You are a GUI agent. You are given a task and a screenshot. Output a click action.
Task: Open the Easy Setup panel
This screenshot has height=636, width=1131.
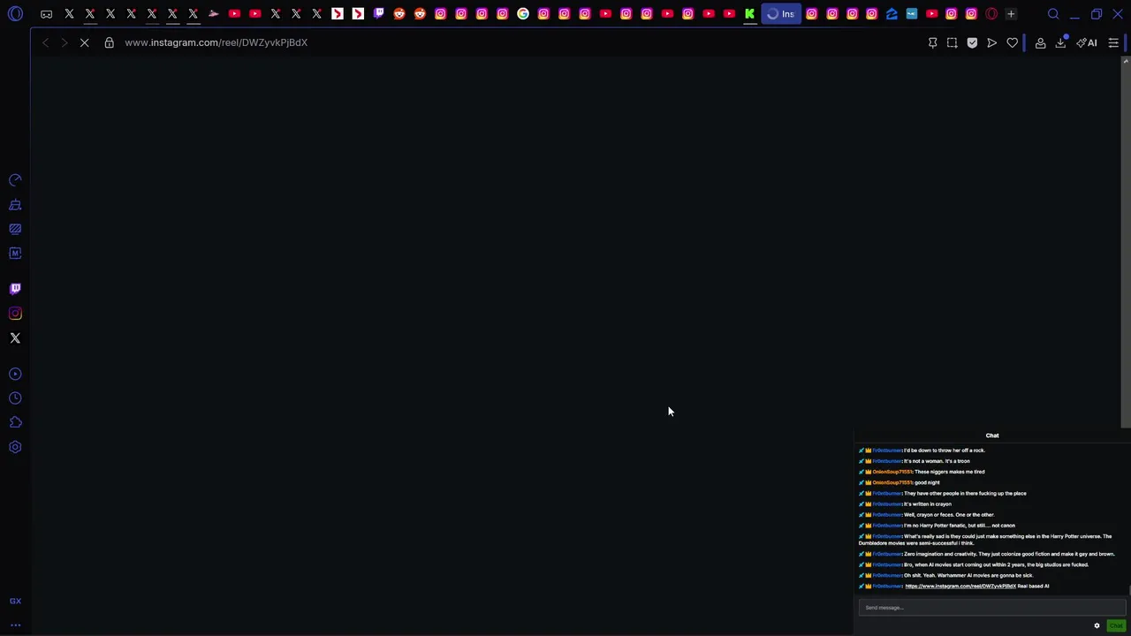[1113, 42]
